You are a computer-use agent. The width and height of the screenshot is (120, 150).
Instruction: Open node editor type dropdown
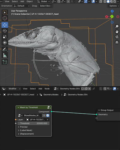4,89
